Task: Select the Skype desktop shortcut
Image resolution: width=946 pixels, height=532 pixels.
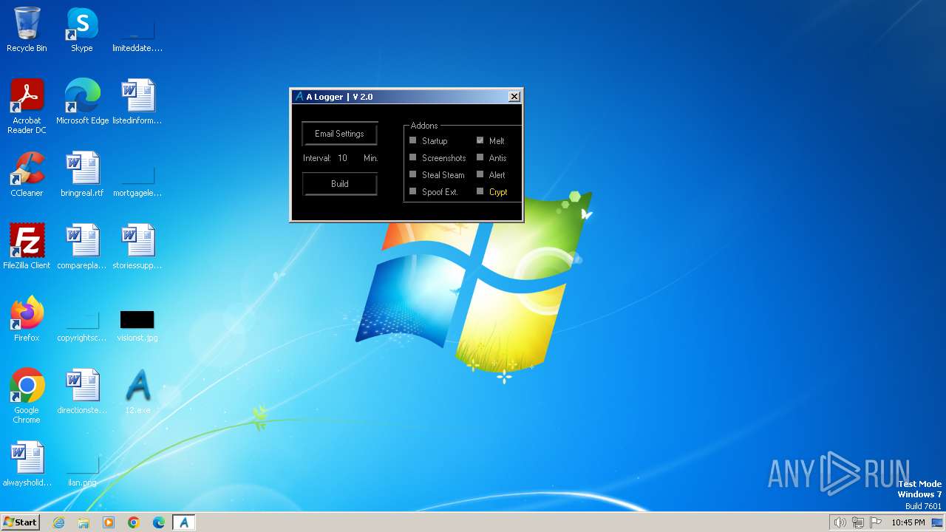Action: click(82, 30)
